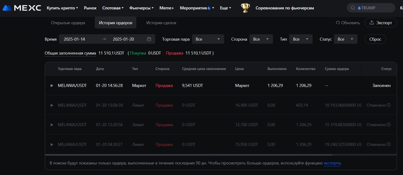Click the Общая заполненная сумма label

(70, 53)
